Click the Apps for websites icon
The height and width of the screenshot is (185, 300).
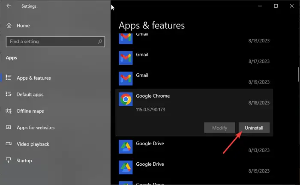[x=9, y=127]
